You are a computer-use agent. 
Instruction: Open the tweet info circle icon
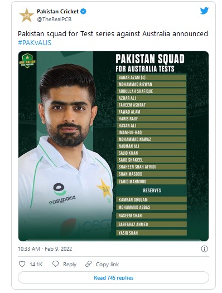[204, 248]
